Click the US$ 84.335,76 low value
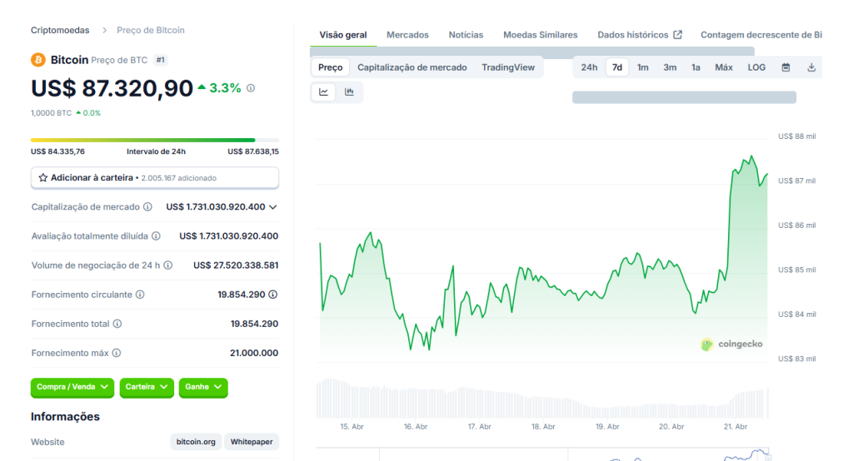 click(57, 151)
